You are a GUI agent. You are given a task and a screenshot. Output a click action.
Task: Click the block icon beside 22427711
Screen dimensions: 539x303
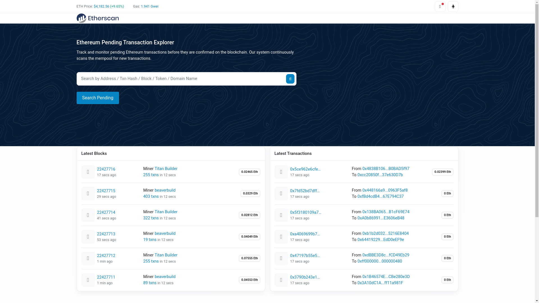88,280
